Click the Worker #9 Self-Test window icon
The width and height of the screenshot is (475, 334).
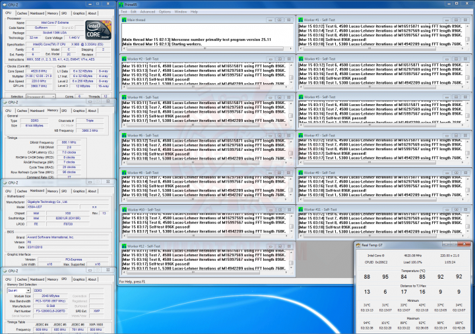point(301,173)
